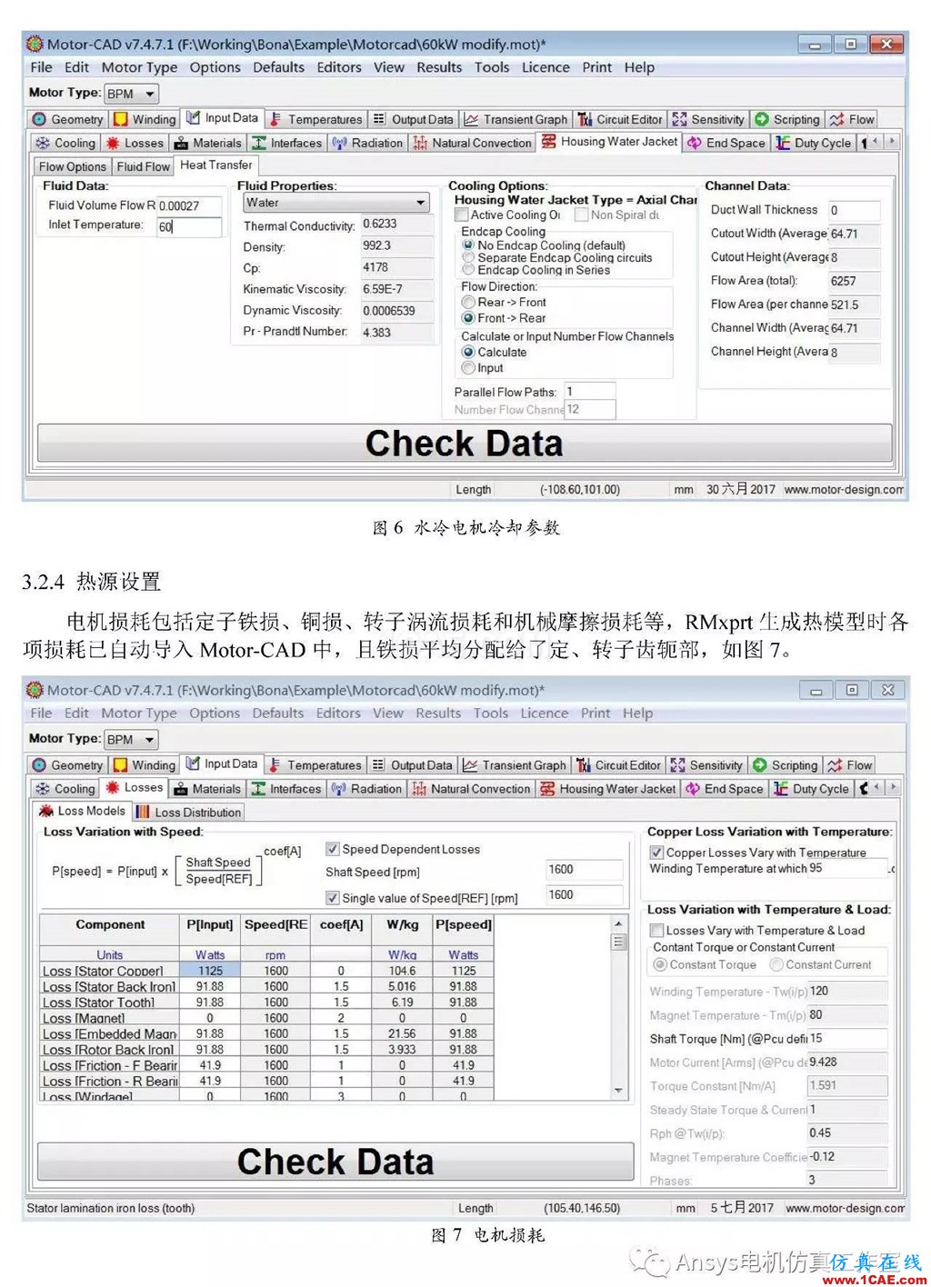Viewport: 931px width, 1287px height.
Task: Click Interfaces icon in top window
Action: [x=259, y=143]
